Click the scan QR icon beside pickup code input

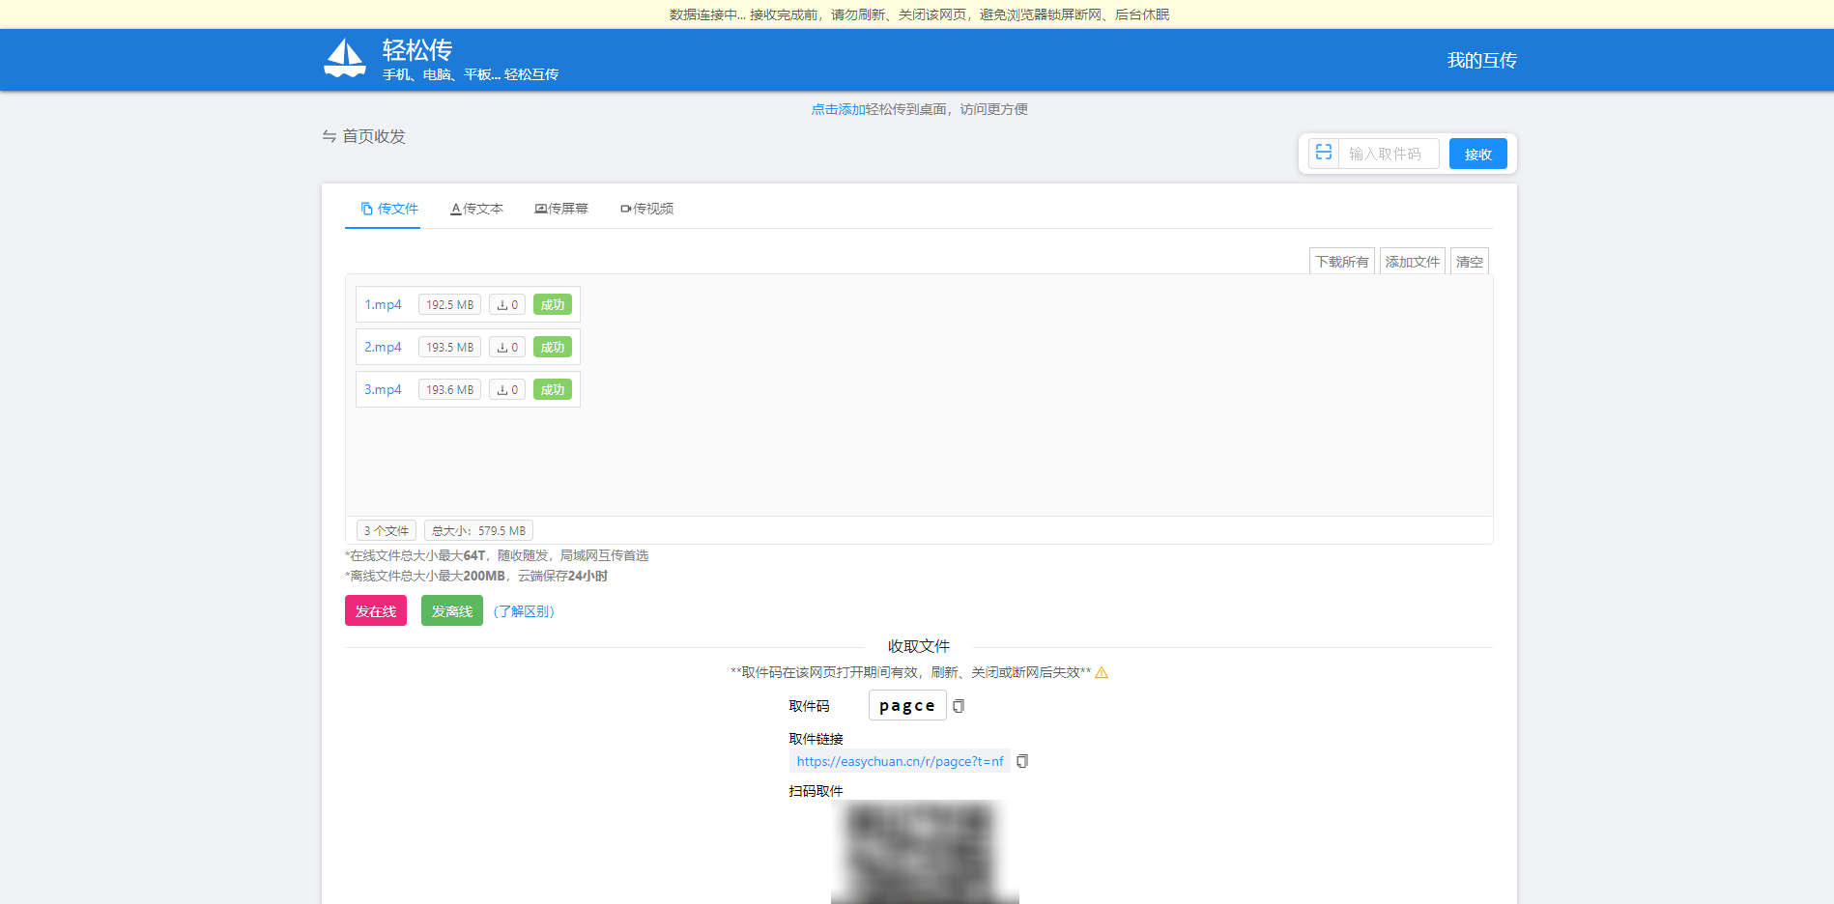(1324, 153)
